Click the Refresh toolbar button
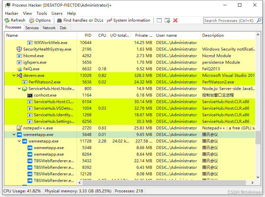This screenshot has height=197, width=265. (15, 20)
